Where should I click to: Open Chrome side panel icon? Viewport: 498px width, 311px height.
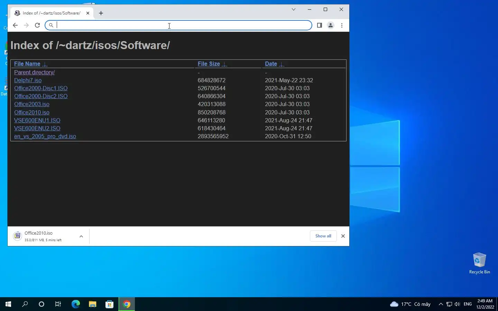point(320,25)
